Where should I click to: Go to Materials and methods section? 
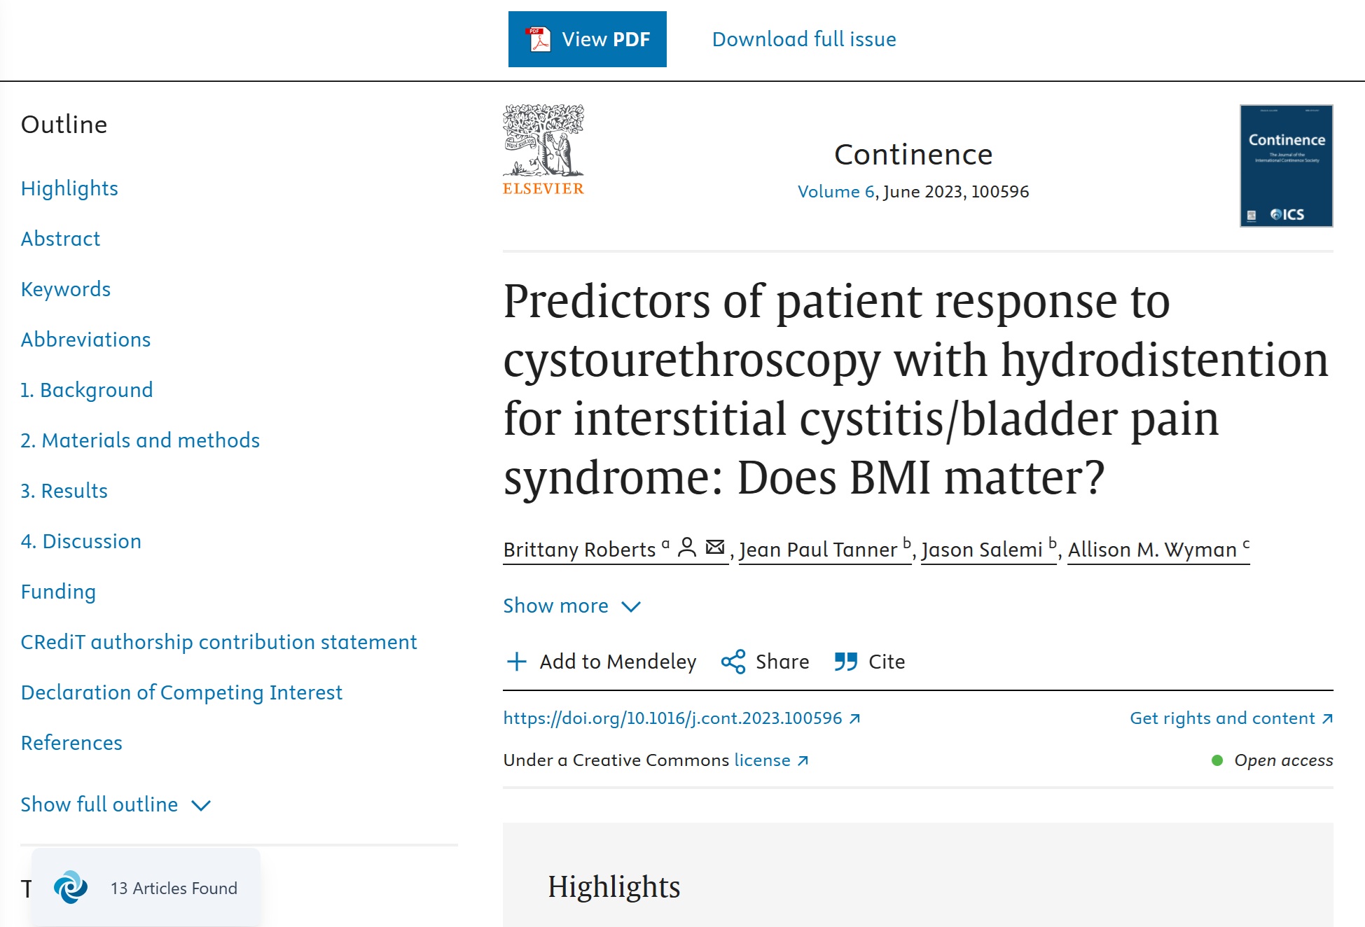140,440
